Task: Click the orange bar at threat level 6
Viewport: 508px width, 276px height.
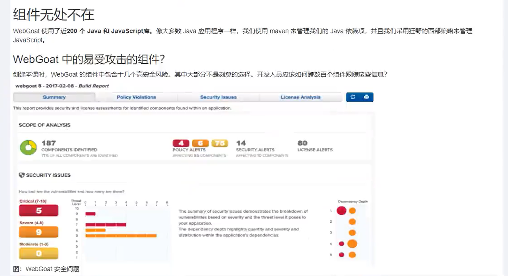Action: (x=96, y=230)
